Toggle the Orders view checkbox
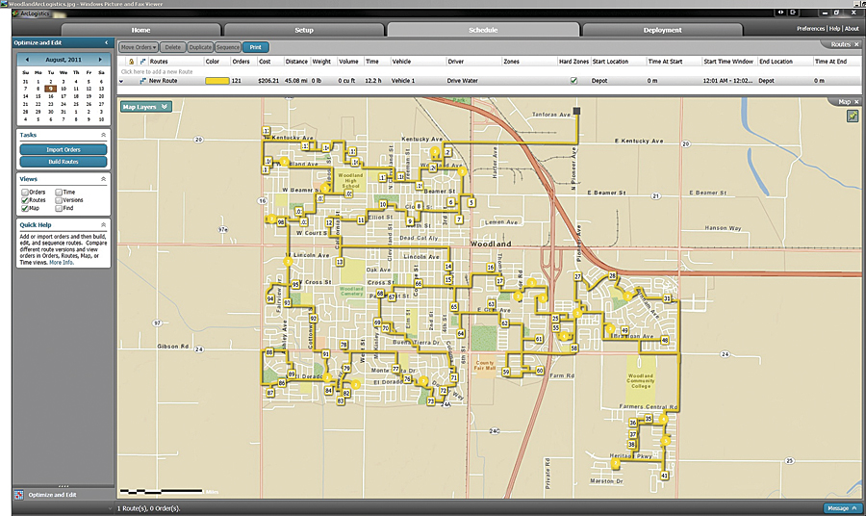866x516 pixels. [x=25, y=193]
